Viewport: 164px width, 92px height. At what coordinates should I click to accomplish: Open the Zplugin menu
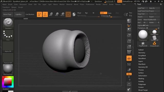[14, 7]
